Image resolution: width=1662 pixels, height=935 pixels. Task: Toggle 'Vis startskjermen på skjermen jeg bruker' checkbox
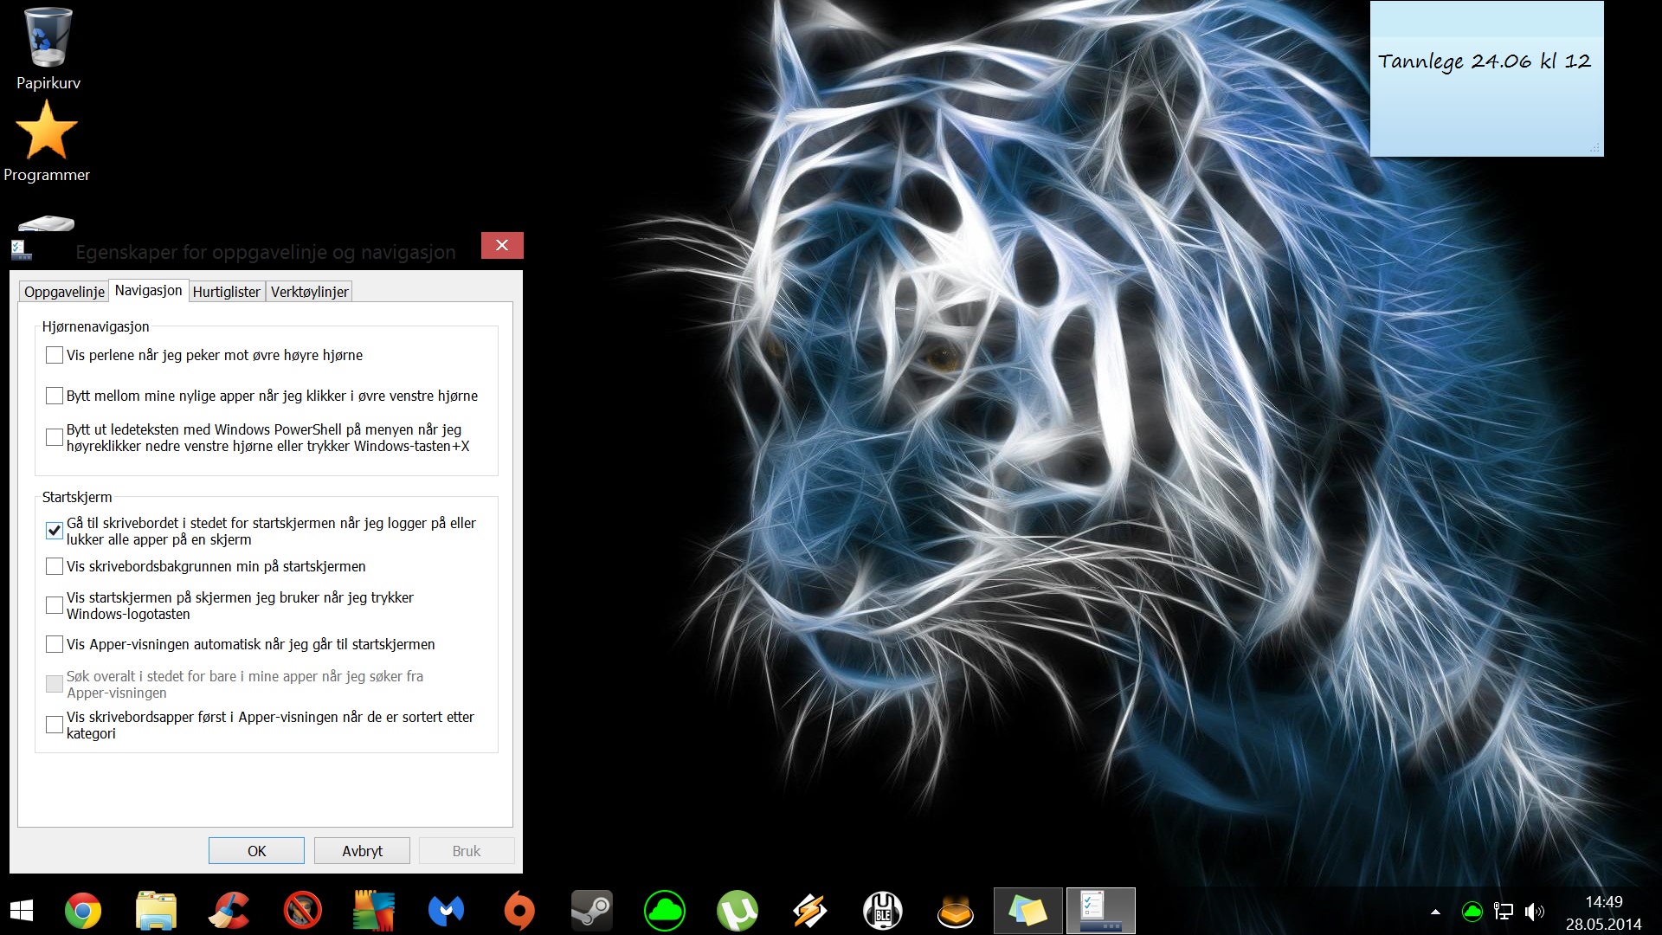tap(55, 605)
